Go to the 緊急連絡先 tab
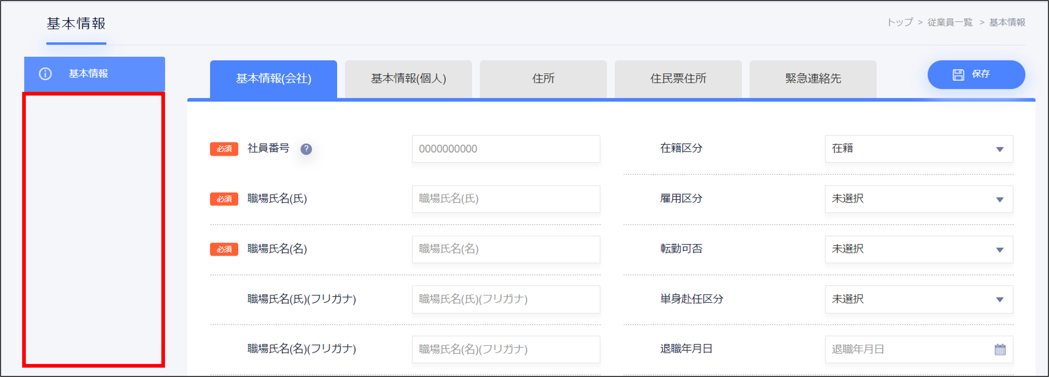This screenshot has width=1049, height=377. pyautogui.click(x=812, y=78)
